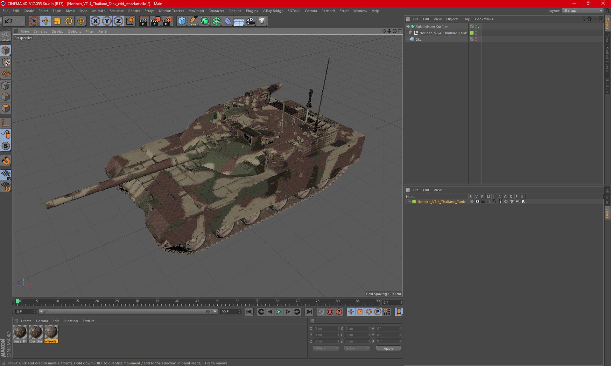Switch to Texture mode
611x366 pixels.
pos(6,62)
